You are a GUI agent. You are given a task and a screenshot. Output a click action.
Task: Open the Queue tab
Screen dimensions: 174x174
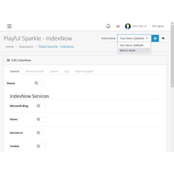(x=54, y=71)
